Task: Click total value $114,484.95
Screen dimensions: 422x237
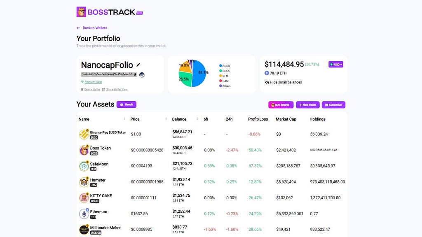Action: point(284,64)
